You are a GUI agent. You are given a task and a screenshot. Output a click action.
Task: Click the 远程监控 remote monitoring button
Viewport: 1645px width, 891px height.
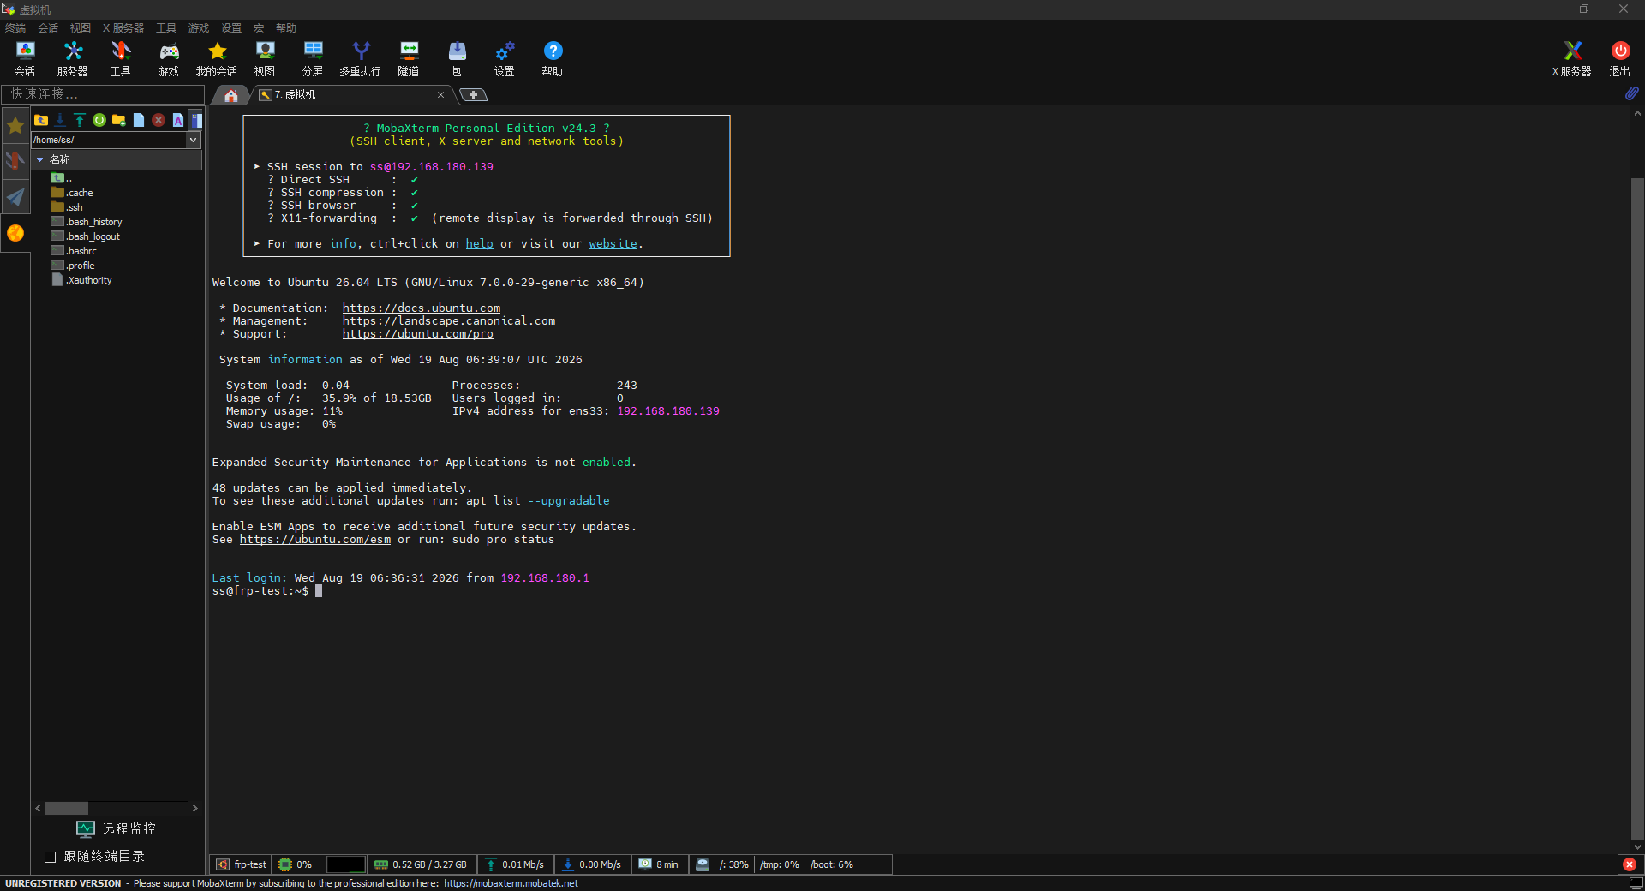click(117, 828)
